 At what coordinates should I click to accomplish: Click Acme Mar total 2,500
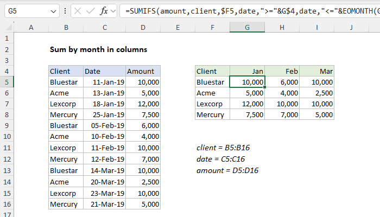[316, 93]
